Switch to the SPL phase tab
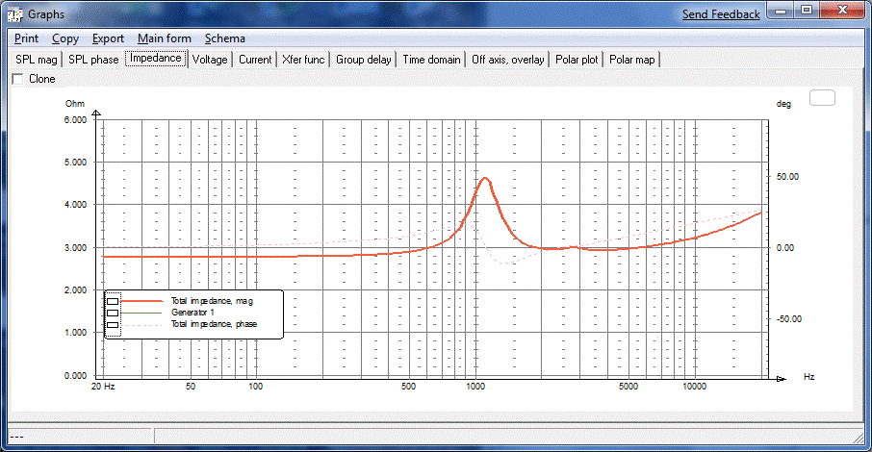Image resolution: width=872 pixels, height=452 pixels. click(x=93, y=60)
